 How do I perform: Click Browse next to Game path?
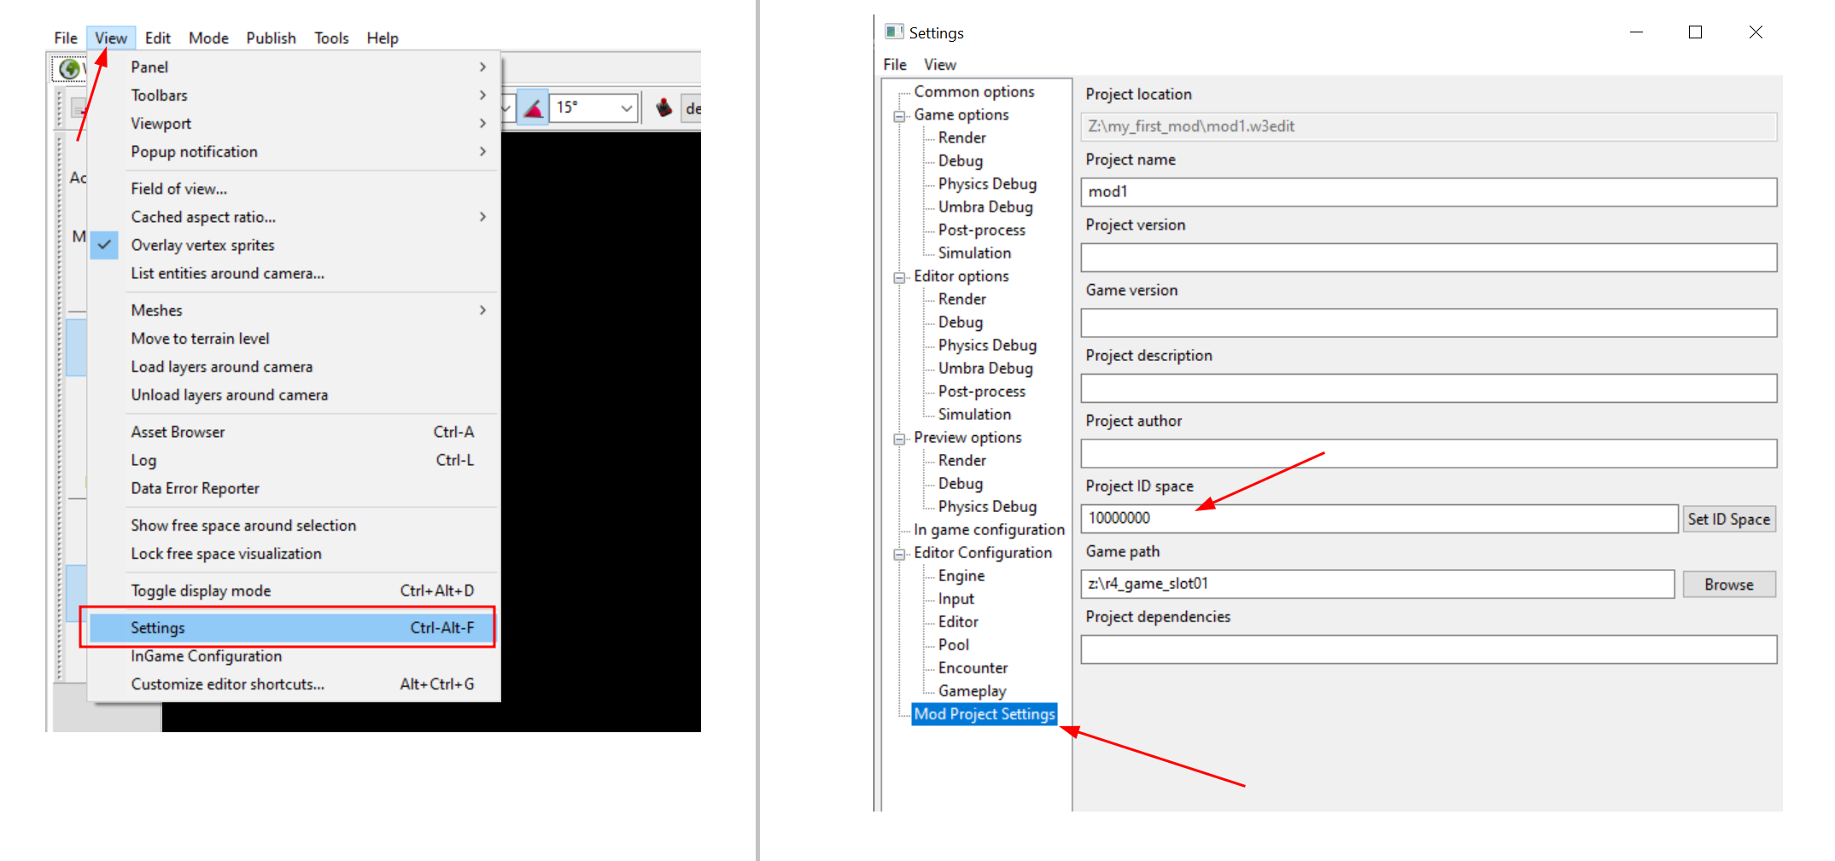click(1728, 584)
